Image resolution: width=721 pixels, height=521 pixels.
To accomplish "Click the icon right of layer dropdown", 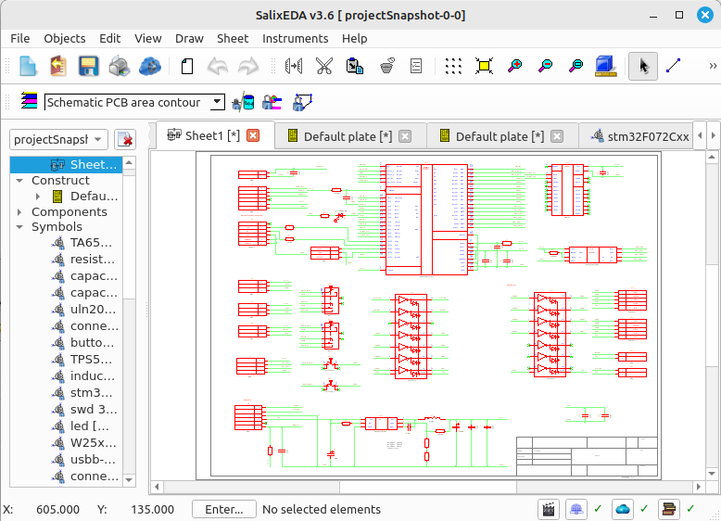I will (243, 102).
